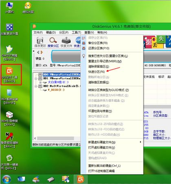Go to previous disk with left arrow
Image resolution: width=171 pixels, height=184 pixels.
point(38,52)
